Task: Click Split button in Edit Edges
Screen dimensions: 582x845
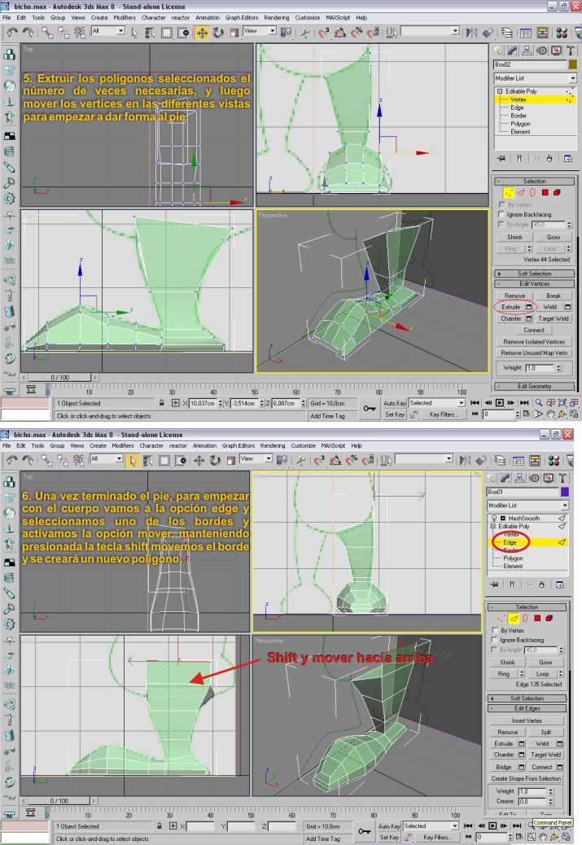Action: pos(546,733)
